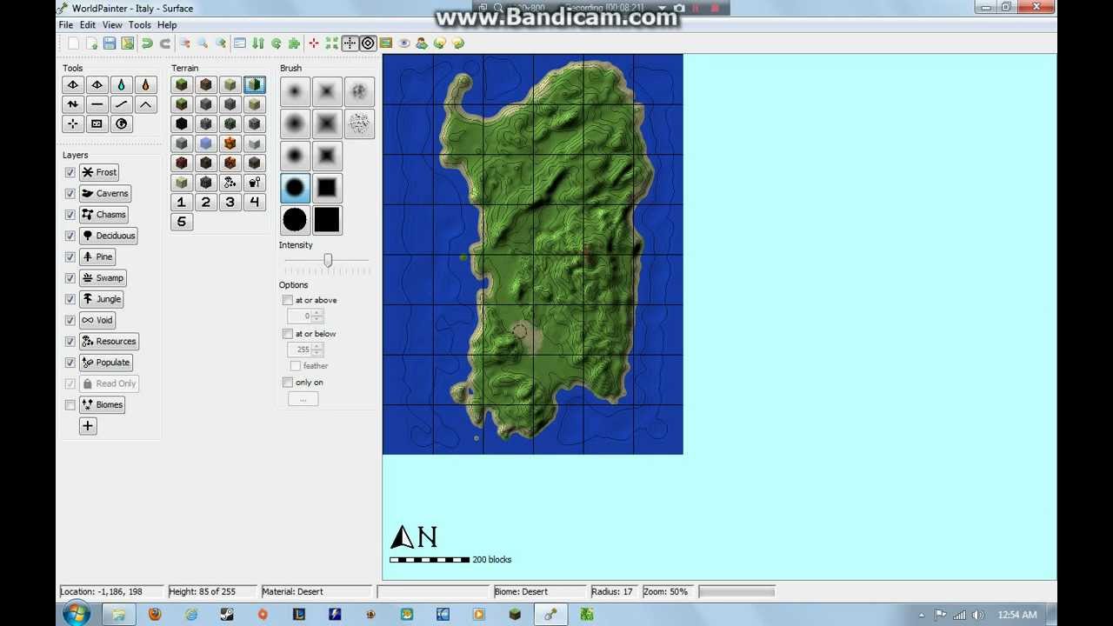This screenshot has height=626, width=1113.
Task: Click the Redo grey arrow toolbar icon
Action: click(x=164, y=43)
